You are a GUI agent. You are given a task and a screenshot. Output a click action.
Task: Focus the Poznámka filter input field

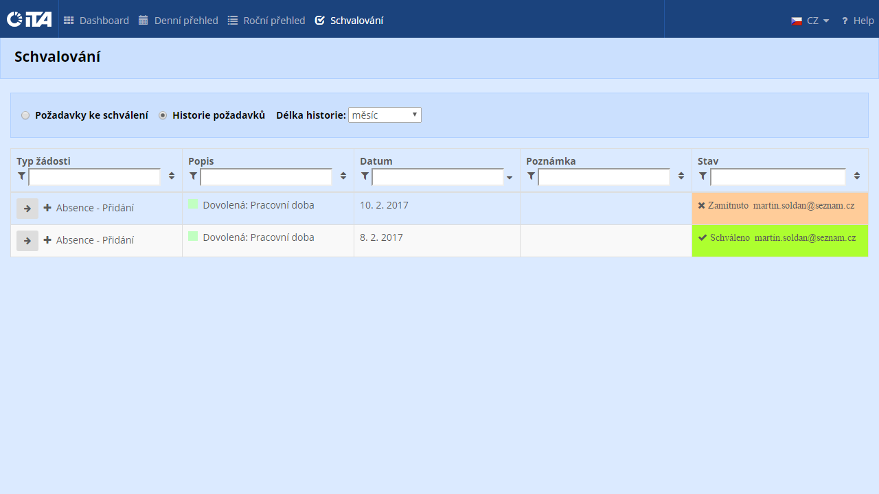pos(604,177)
